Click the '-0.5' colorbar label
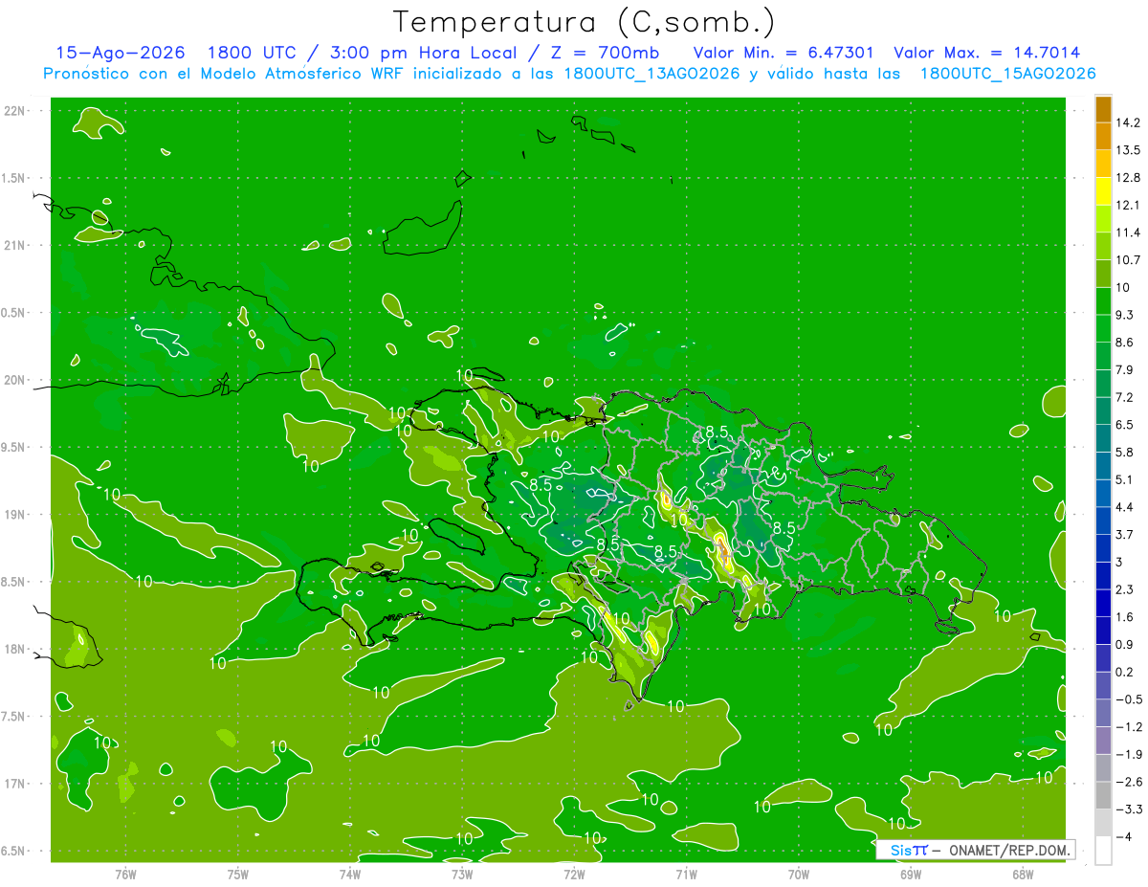The height and width of the screenshot is (887, 1148). click(x=1128, y=699)
